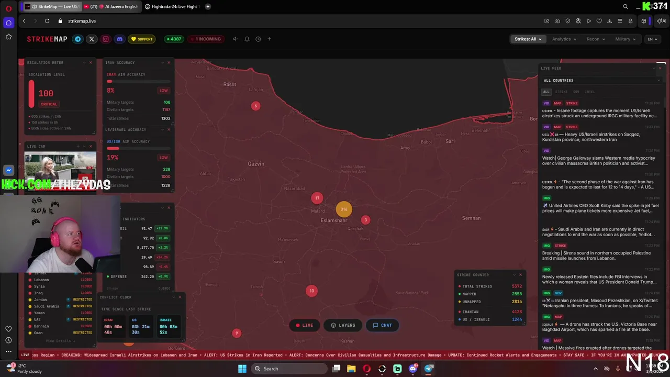Click the Windows taskbar Search box
The width and height of the screenshot is (670, 377).
[x=288, y=369]
